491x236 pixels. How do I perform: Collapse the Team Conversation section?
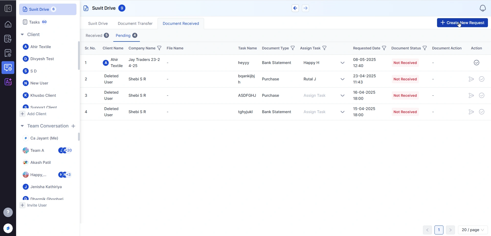tap(22, 126)
